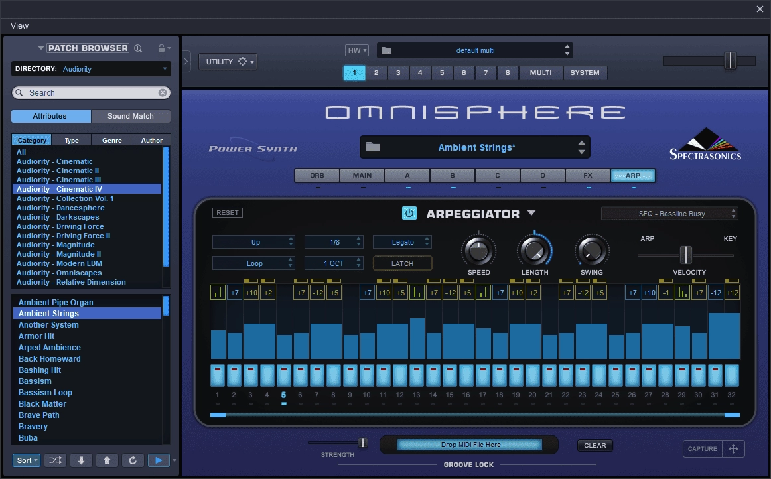Click the Spectrasonics logo
The height and width of the screenshot is (479, 771).
tap(705, 145)
